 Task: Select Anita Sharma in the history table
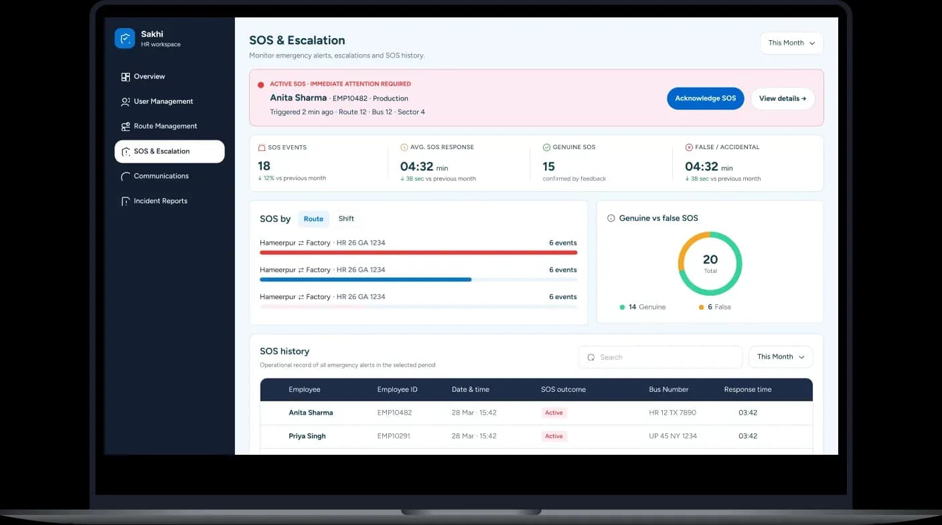click(x=311, y=413)
